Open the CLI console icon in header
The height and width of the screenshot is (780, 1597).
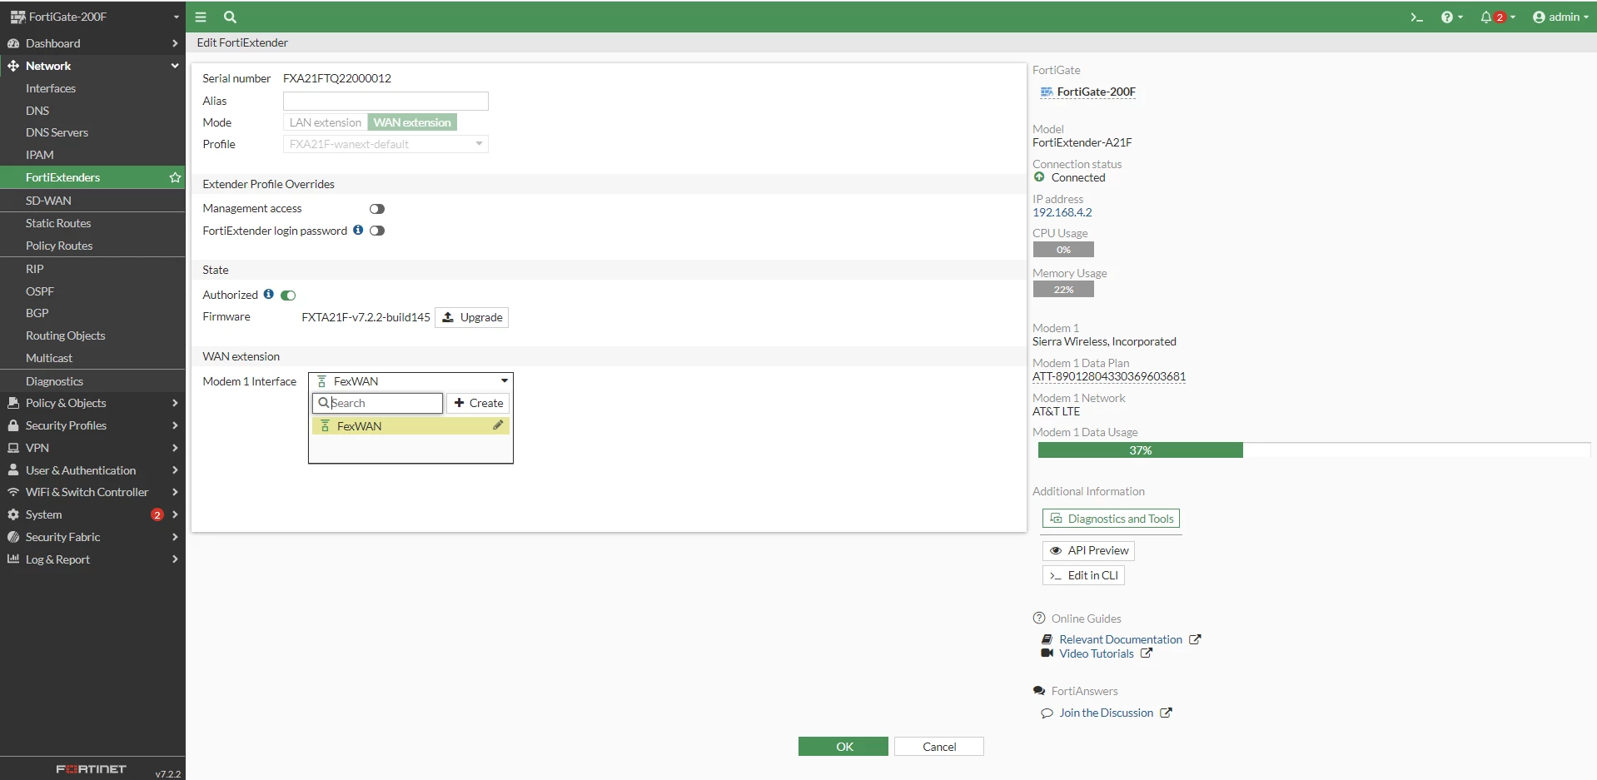pyautogui.click(x=1416, y=17)
